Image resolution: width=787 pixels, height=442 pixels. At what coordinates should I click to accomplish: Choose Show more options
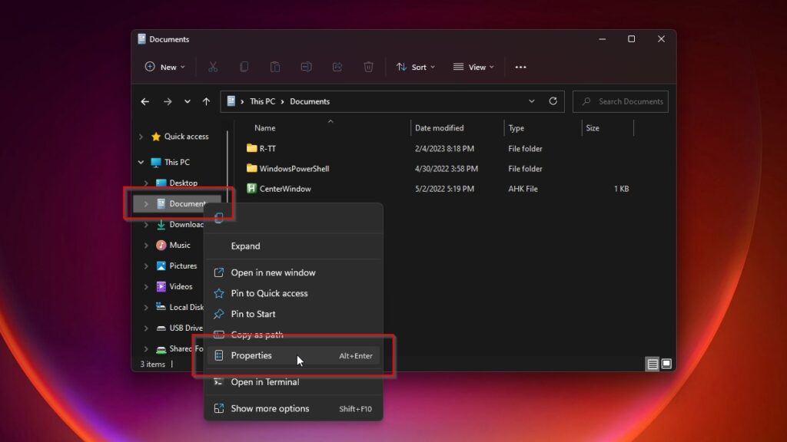click(x=294, y=408)
